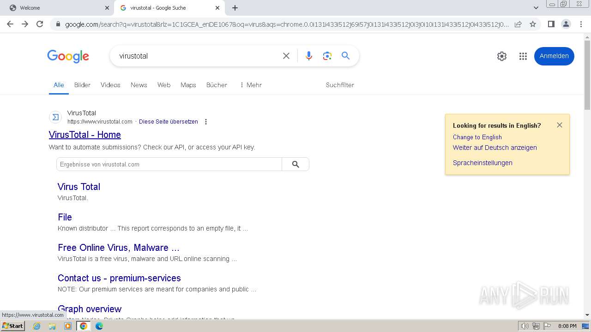Go forward with the browser forward arrow
Image resolution: width=591 pixels, height=332 pixels.
(25, 24)
